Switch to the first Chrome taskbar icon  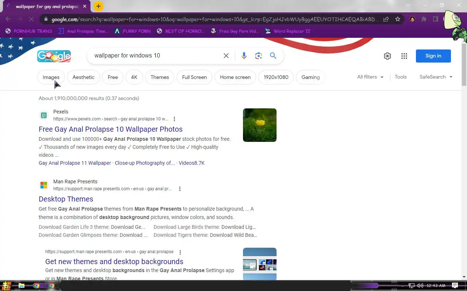pos(36,286)
